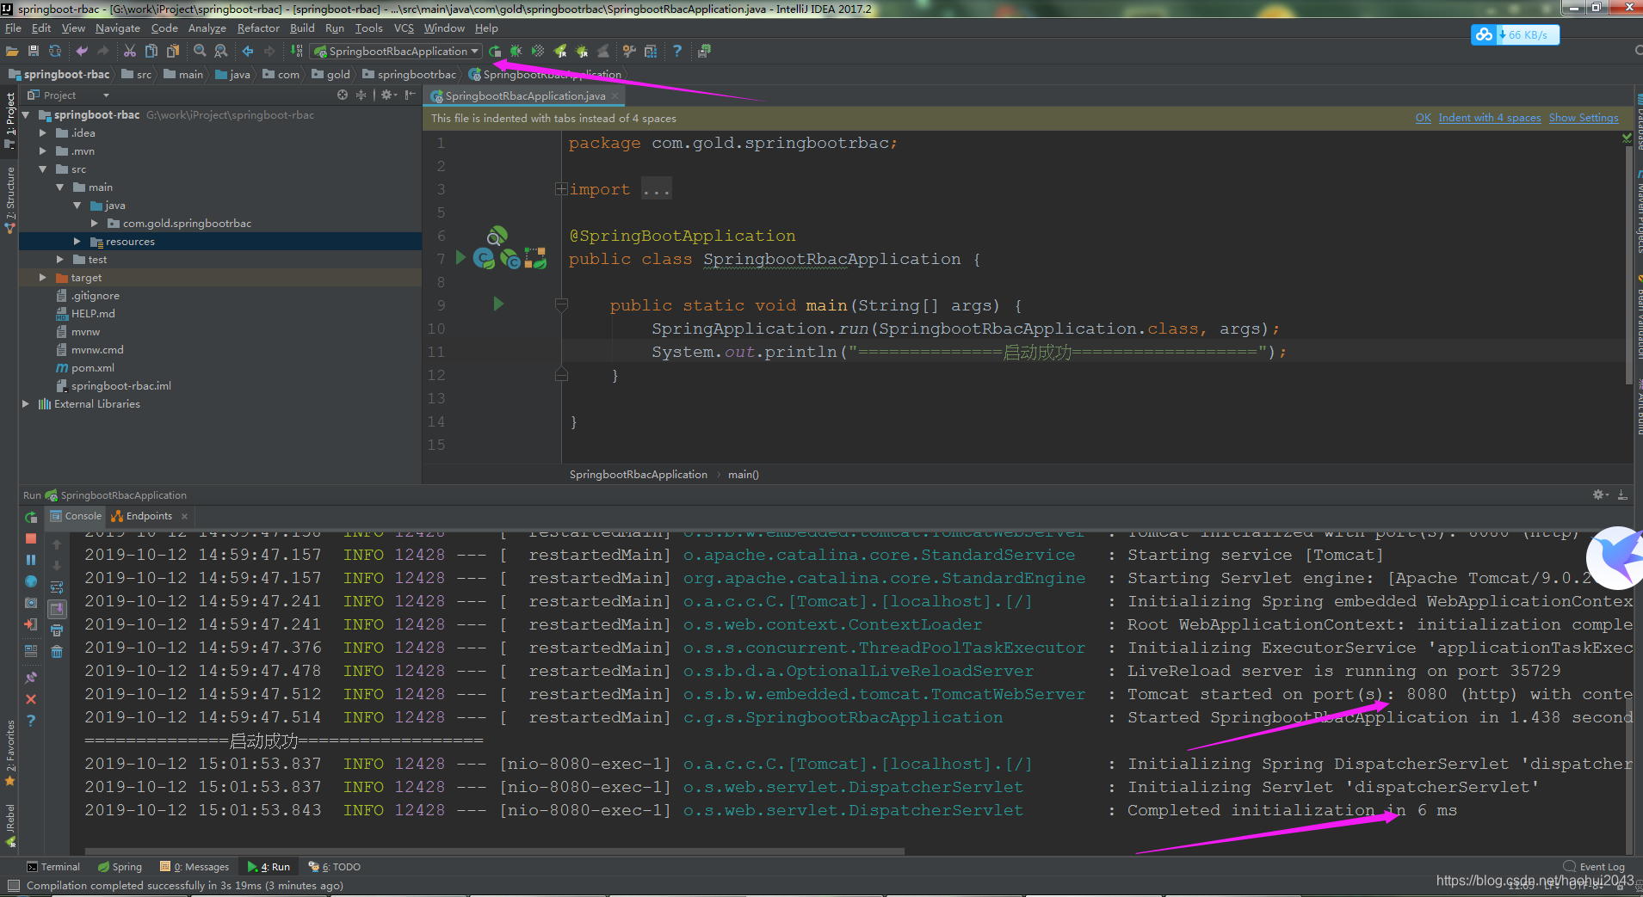Close SpringbootRbacApplication.java editor tab

click(615, 96)
